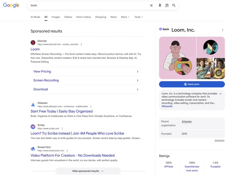Click the www.scribe.com URL text
This screenshot has height=178, width=226.
pyautogui.click(x=48, y=128)
